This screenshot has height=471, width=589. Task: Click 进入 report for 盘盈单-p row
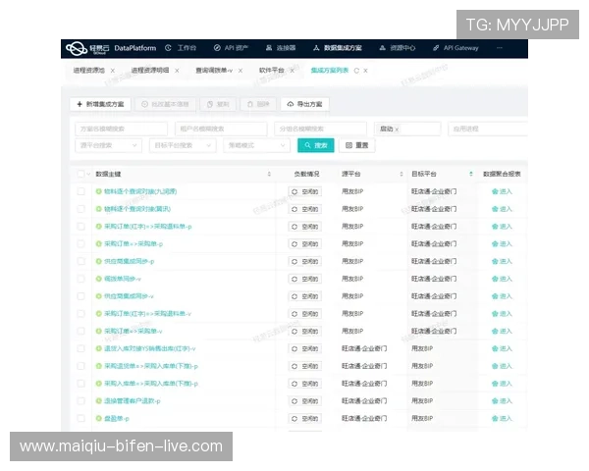502,418
